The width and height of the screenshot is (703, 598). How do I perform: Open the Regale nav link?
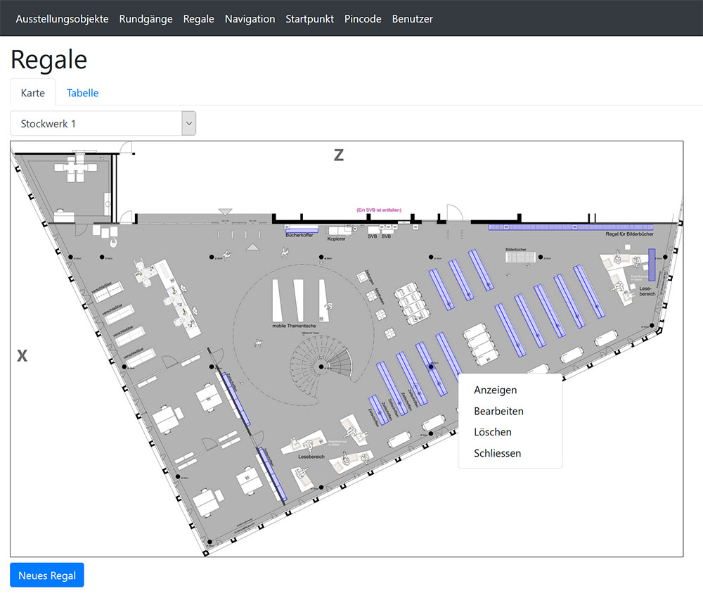[199, 19]
